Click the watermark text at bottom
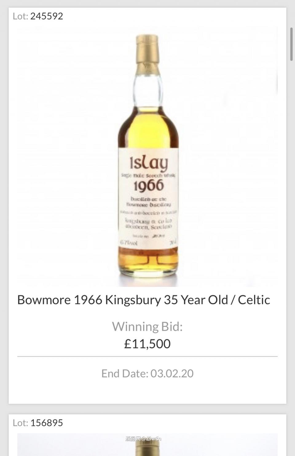The height and width of the screenshot is (456, 295). tap(144, 439)
